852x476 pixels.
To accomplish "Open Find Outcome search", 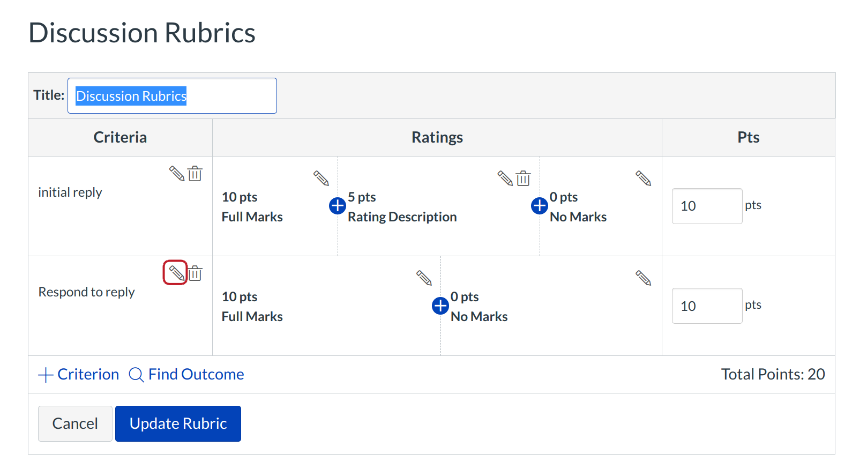I will pos(186,374).
